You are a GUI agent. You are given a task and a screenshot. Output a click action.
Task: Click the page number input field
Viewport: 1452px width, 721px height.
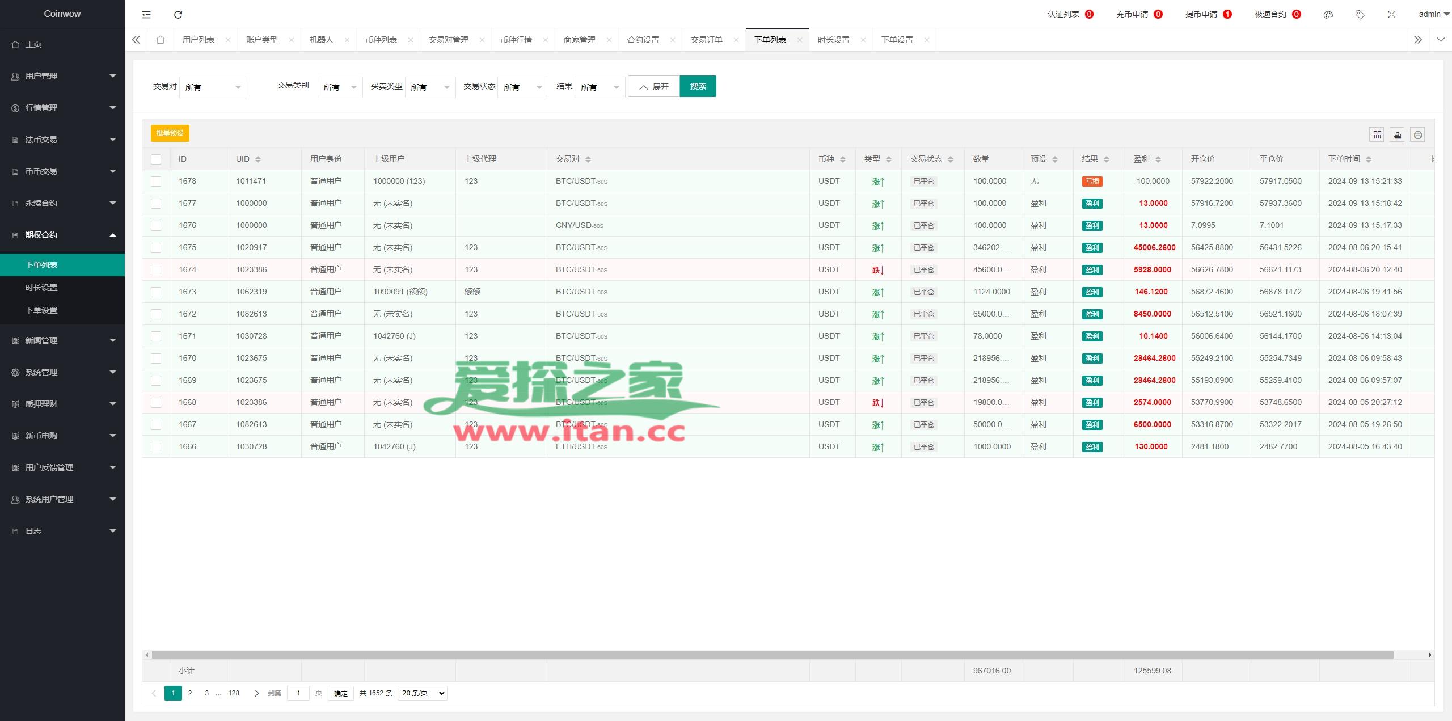tap(298, 693)
